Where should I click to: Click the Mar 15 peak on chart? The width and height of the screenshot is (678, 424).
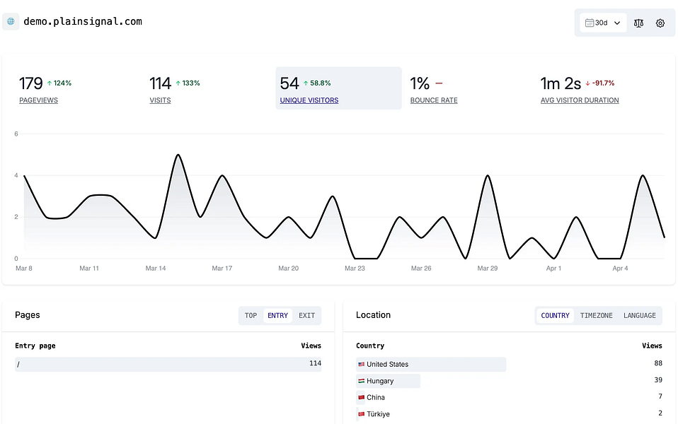(178, 155)
